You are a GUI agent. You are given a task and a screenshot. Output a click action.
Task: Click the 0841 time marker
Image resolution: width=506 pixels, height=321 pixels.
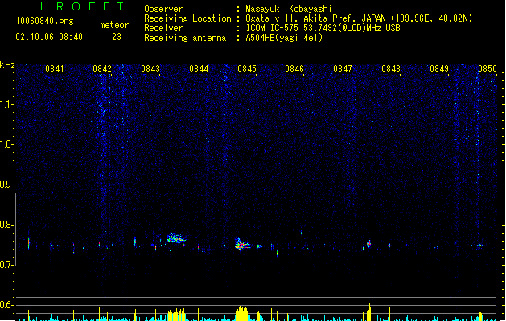pyautogui.click(x=54, y=69)
